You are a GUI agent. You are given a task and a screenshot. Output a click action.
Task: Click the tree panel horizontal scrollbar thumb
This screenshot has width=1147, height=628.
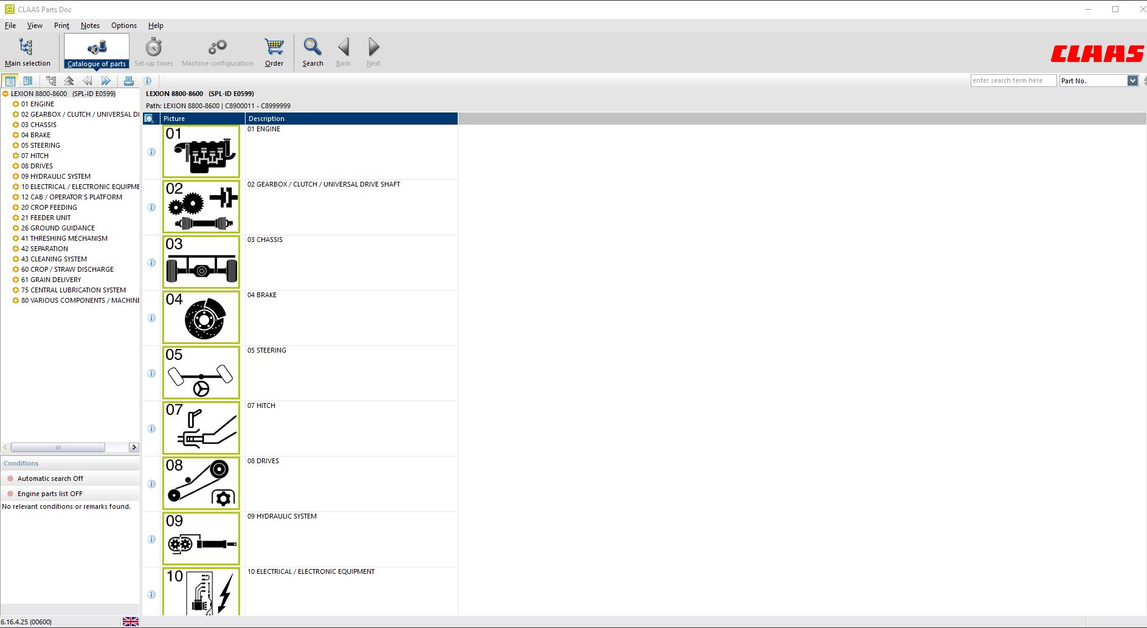tap(58, 447)
